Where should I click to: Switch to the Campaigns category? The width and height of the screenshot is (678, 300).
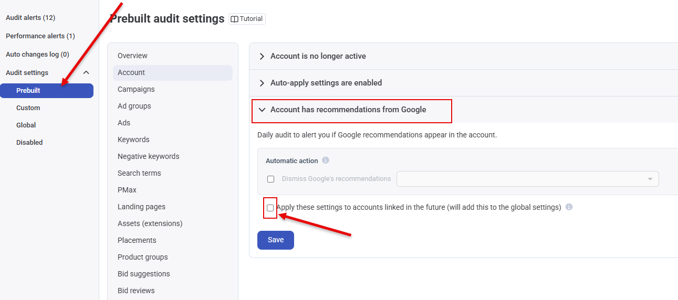click(136, 89)
